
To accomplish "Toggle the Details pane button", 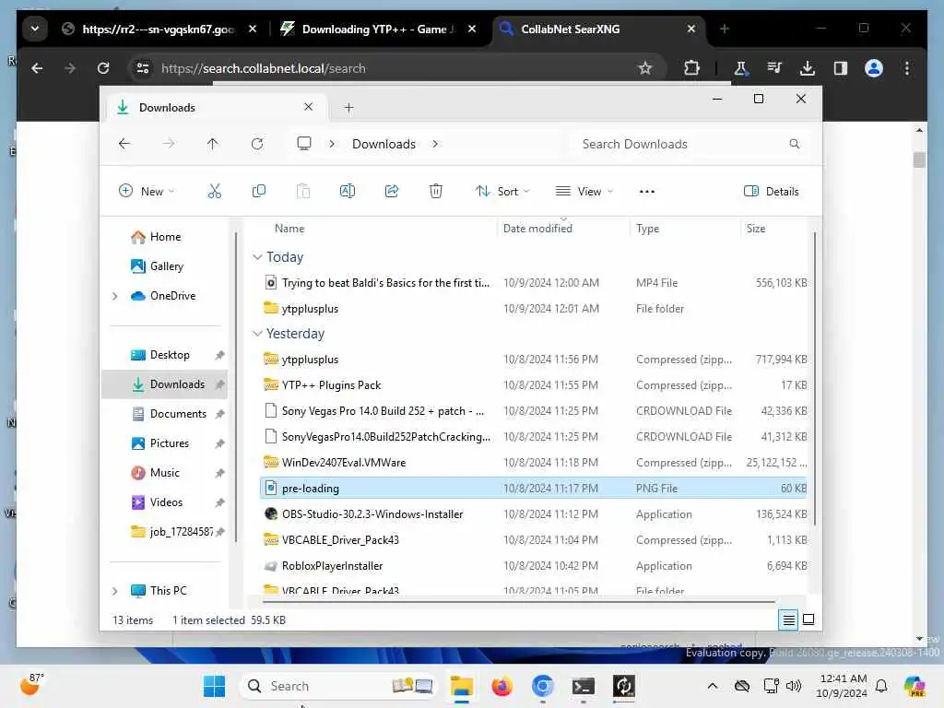I will (x=772, y=192).
